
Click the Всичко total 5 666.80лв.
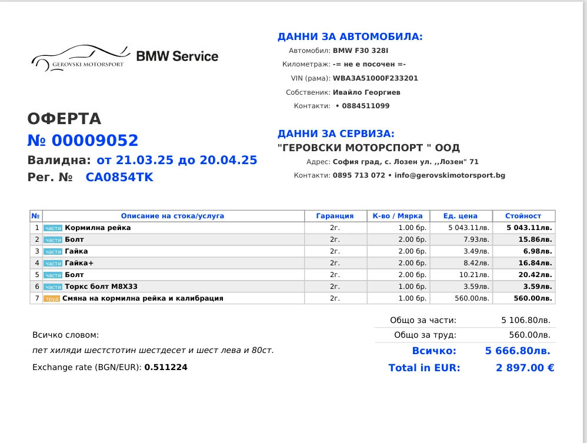(517, 350)
